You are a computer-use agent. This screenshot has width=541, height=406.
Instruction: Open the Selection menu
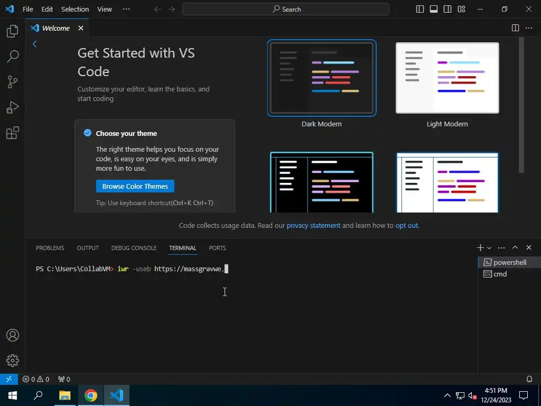(x=75, y=10)
